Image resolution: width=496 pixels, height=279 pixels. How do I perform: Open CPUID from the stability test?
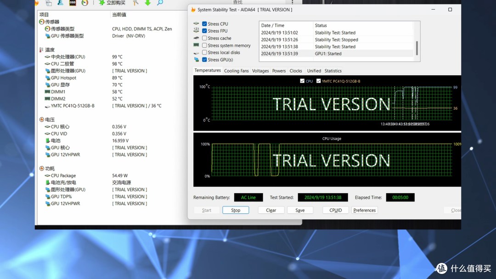tap(336, 210)
